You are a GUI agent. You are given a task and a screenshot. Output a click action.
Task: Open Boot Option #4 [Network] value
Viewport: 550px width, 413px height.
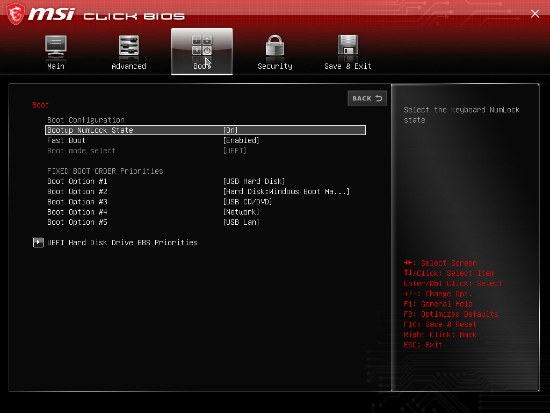(x=241, y=212)
